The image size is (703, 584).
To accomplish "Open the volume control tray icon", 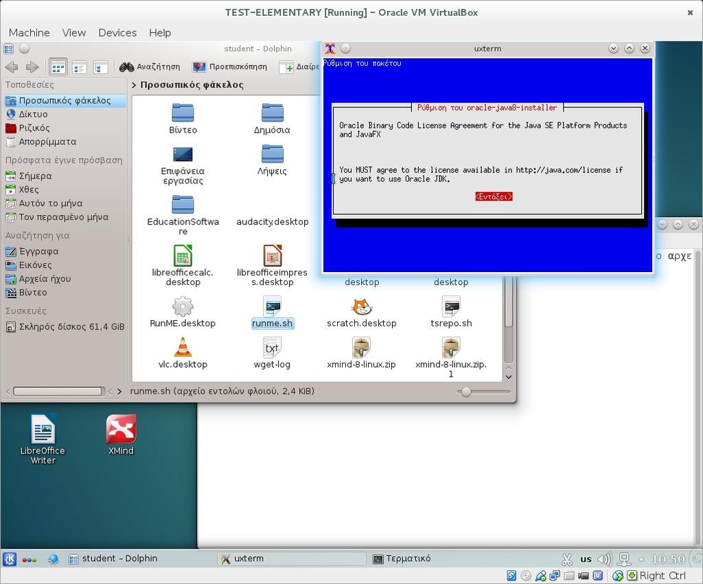I will (604, 559).
